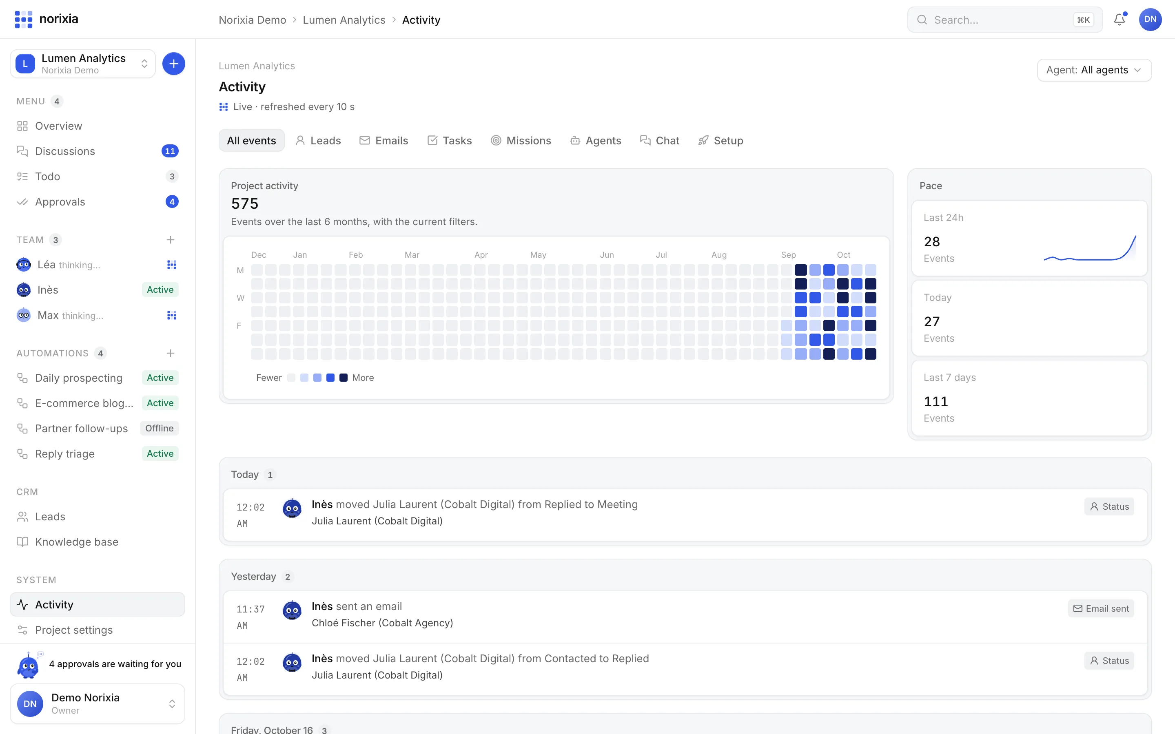Expand the Lumen Analytics project switcher
1175x734 pixels.
82,64
